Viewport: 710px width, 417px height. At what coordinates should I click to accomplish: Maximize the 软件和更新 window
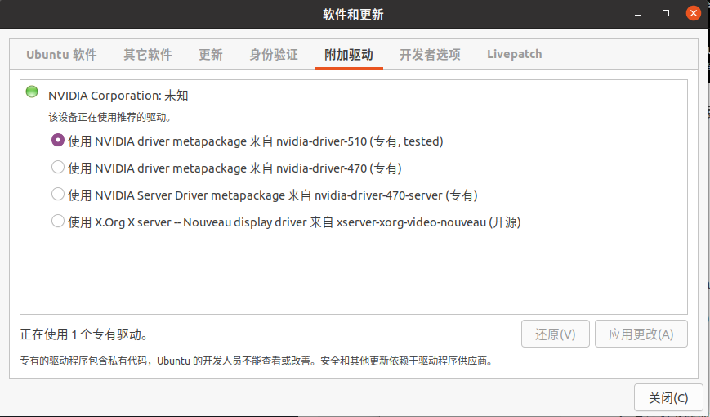tap(666, 14)
